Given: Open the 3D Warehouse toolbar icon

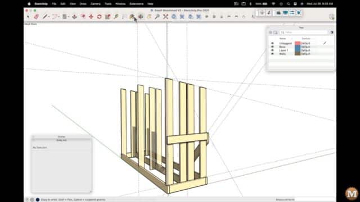Looking at the screenshot, I should pyautogui.click(x=174, y=17).
